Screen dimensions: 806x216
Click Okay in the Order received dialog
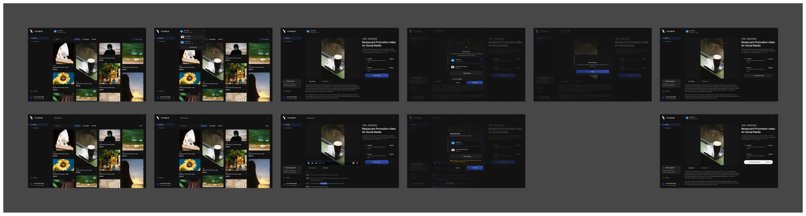[x=592, y=72]
